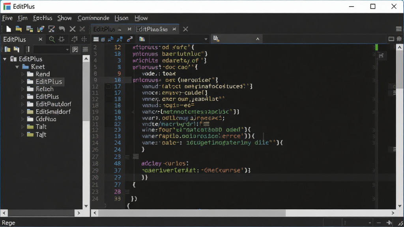Open the Eim menu
This screenshot has width=404, height=227.
[x=22, y=18]
